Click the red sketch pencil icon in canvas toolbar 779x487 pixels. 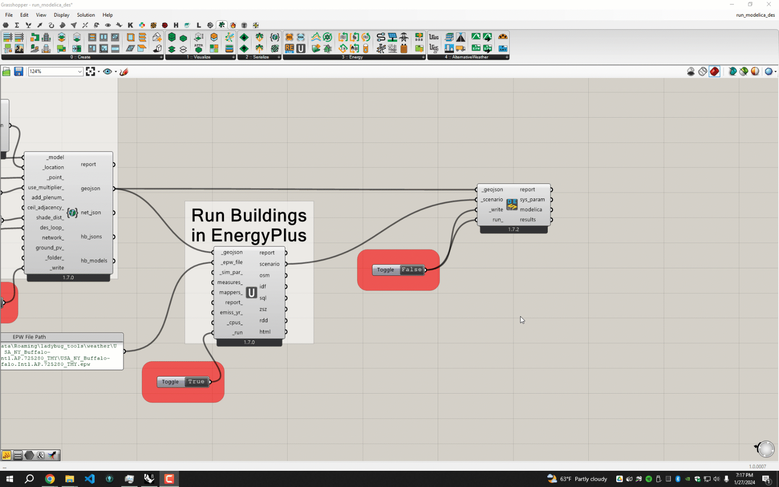[x=124, y=71]
